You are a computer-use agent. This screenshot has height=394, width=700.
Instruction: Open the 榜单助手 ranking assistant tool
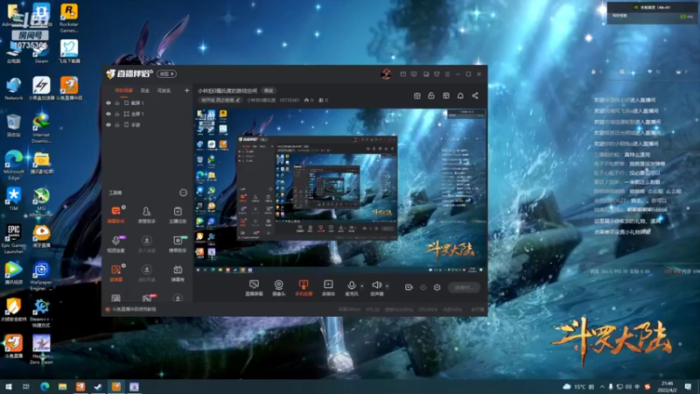coord(178,244)
